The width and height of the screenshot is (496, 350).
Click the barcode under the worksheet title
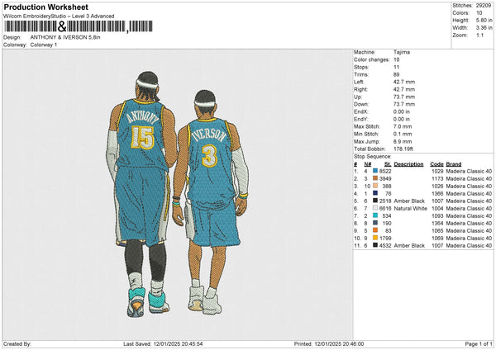(79, 26)
